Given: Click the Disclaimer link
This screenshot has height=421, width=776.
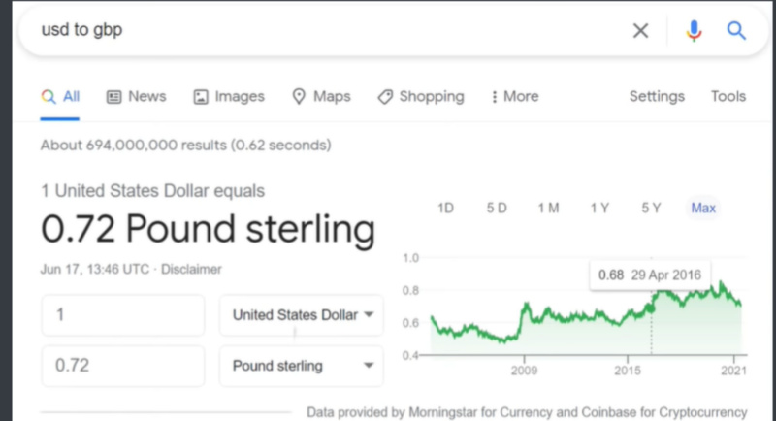Looking at the screenshot, I should coord(192,269).
